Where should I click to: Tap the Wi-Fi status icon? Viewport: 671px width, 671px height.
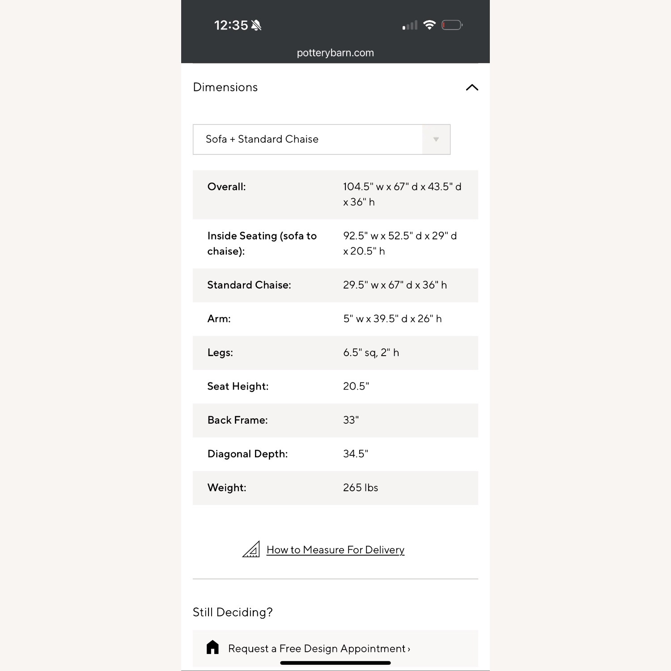429,25
